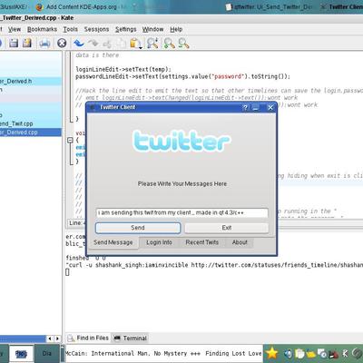Click the Send button in Twitter Client

[138, 228]
